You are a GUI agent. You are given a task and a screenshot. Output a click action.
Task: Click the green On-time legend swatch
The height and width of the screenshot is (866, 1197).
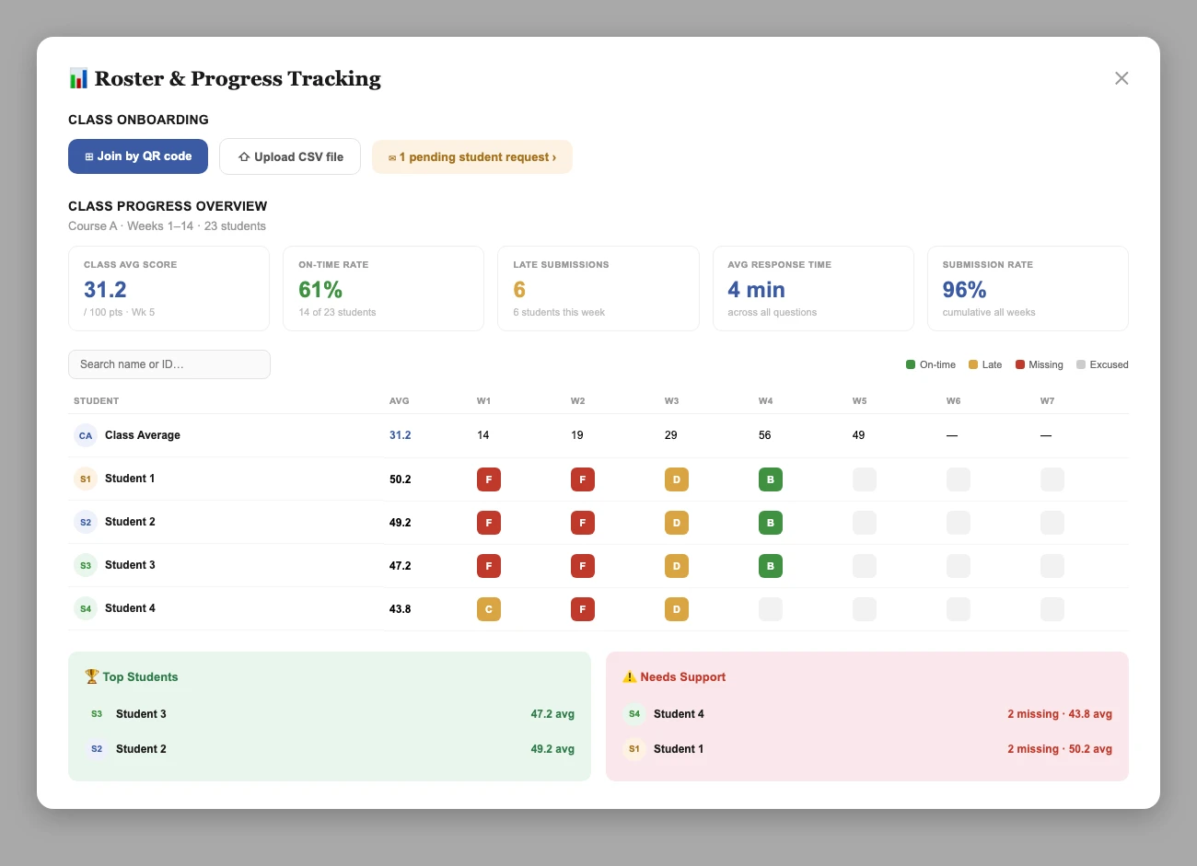click(x=911, y=364)
